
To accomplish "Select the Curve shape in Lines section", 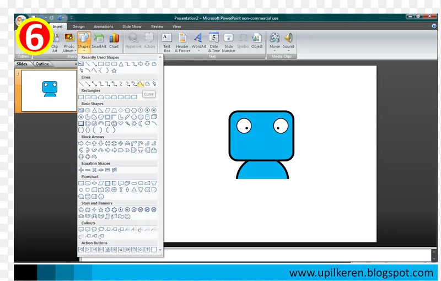I will tap(141, 84).
